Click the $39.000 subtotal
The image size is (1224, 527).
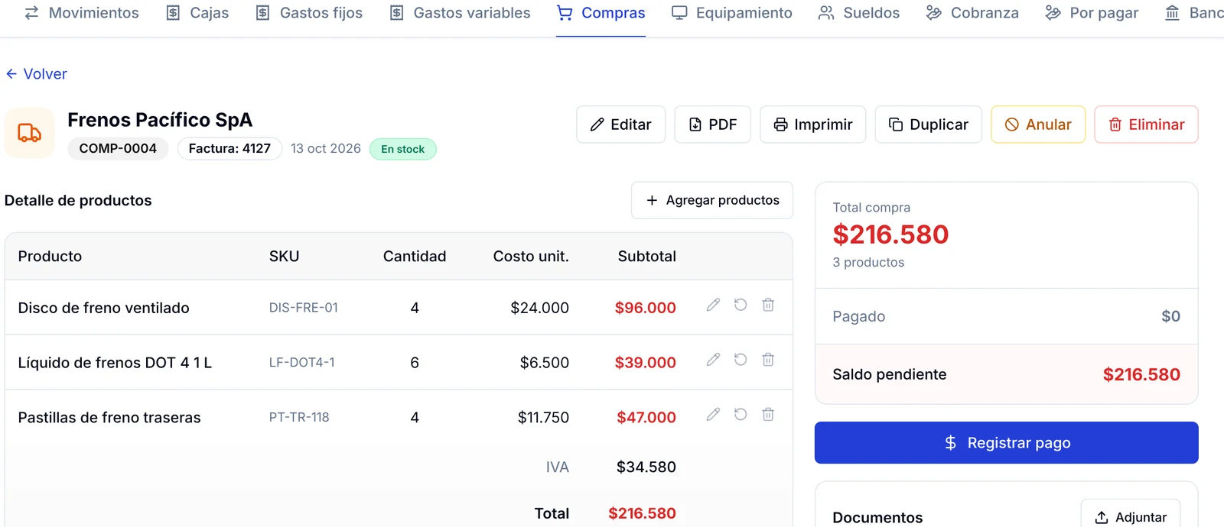point(646,363)
